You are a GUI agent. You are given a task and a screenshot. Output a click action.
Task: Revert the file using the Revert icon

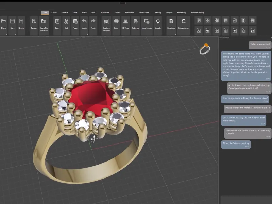[x=34, y=21]
